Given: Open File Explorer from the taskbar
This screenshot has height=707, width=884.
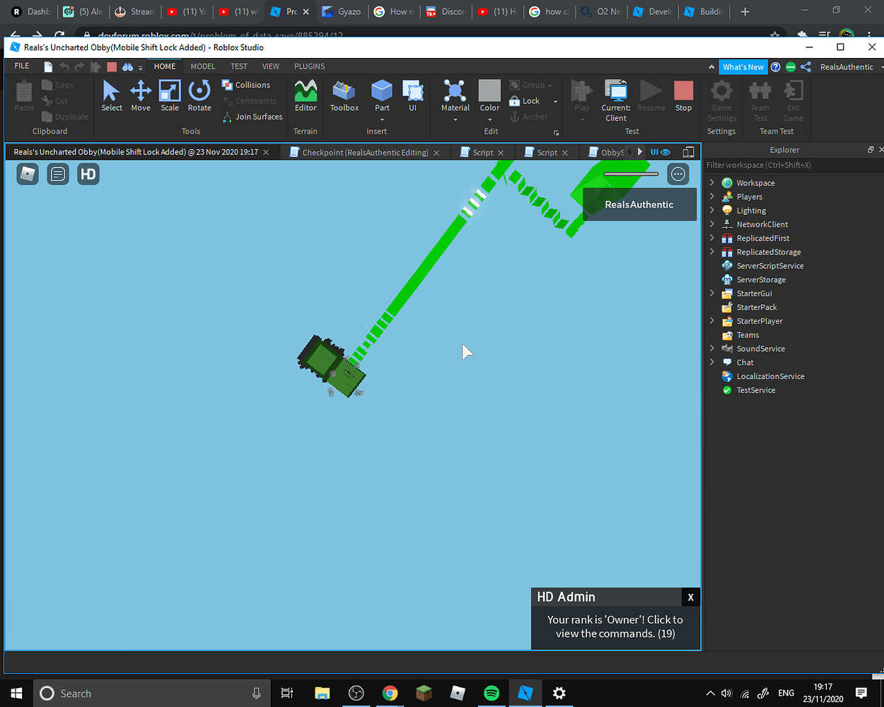Looking at the screenshot, I should coord(322,693).
